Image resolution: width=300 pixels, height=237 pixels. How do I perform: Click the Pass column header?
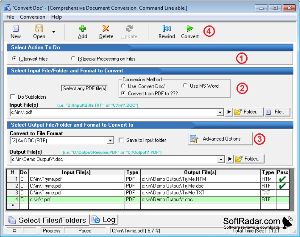pos(283,172)
